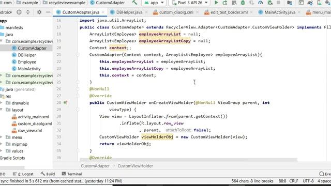Expand the menu folder

(2, 137)
